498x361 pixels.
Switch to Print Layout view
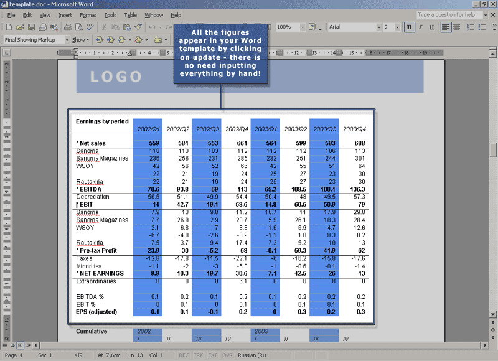tap(20, 345)
